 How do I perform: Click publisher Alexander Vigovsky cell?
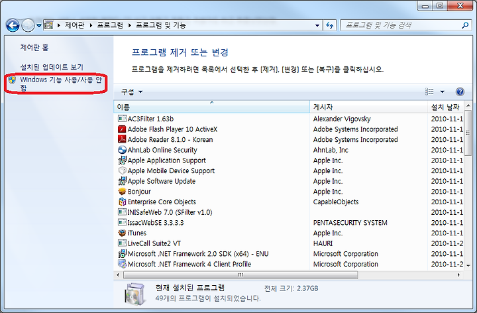click(342, 119)
